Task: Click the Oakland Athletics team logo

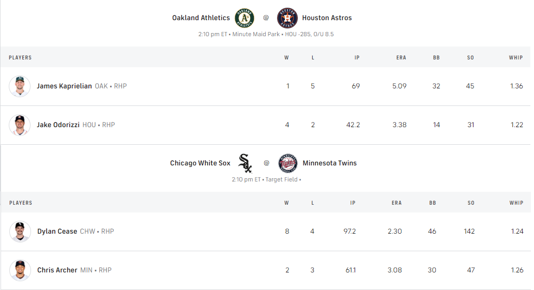Action: click(245, 18)
